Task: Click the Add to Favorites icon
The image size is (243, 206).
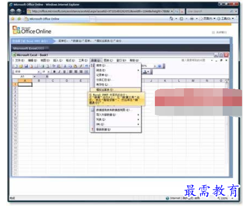Action: tap(19, 19)
